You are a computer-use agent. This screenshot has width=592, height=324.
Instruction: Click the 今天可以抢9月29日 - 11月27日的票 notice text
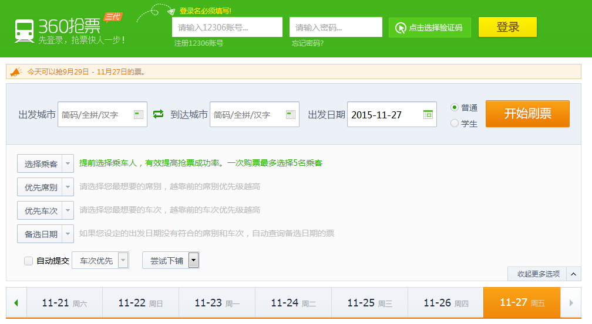coord(86,71)
